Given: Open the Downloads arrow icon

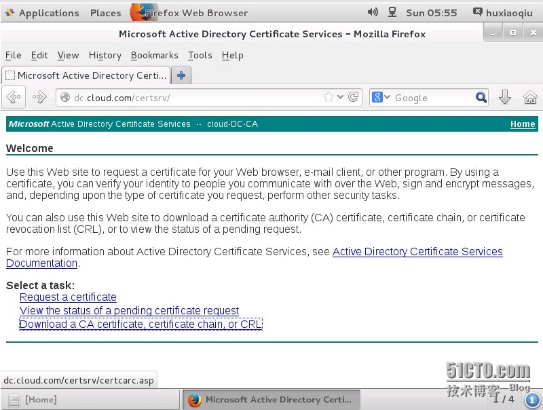Looking at the screenshot, I should (x=505, y=97).
